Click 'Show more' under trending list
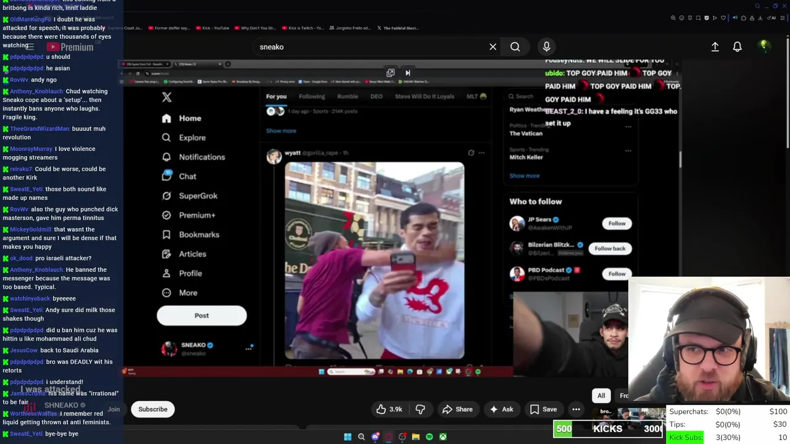Screen dimensions: 790x444 tap(524, 176)
